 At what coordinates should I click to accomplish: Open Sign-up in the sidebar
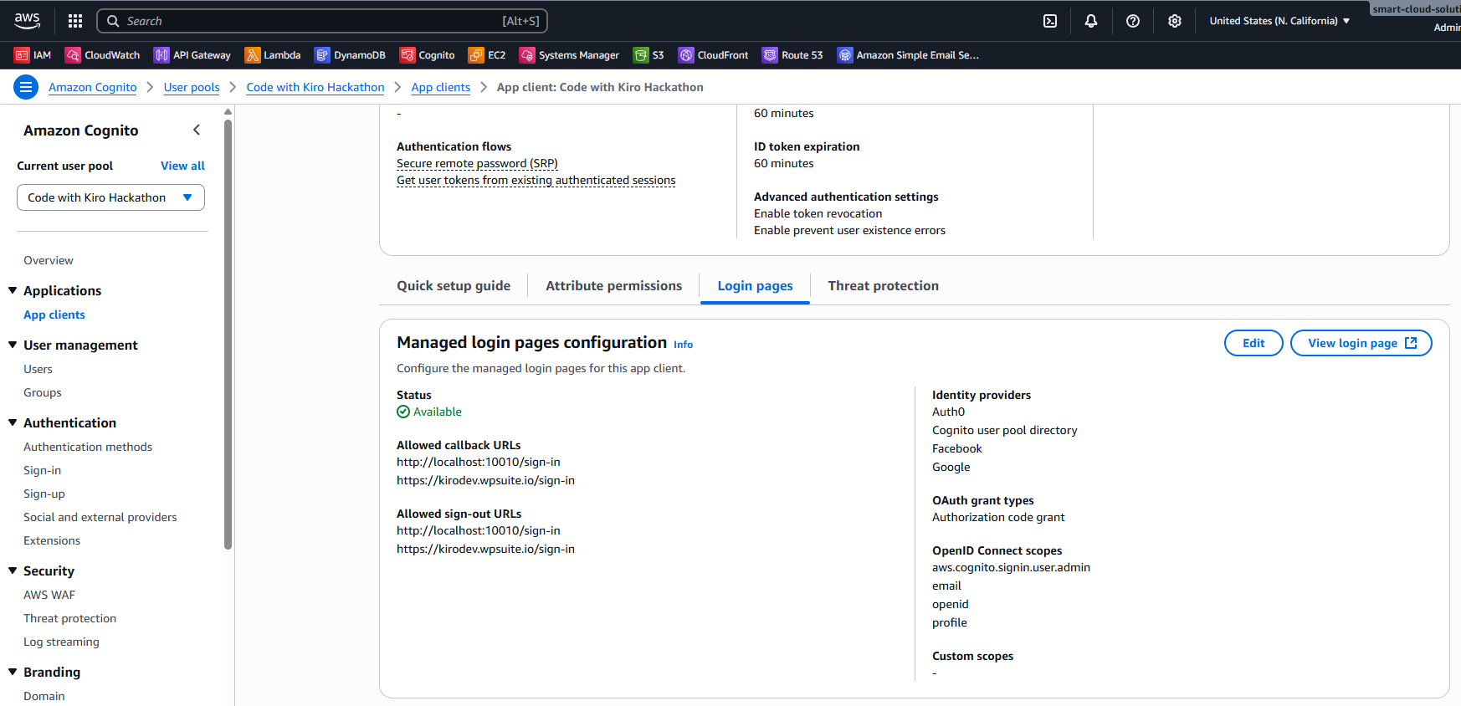[x=44, y=494]
